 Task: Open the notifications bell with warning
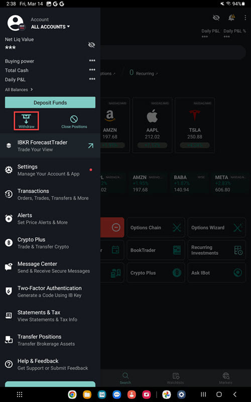[x=231, y=18]
